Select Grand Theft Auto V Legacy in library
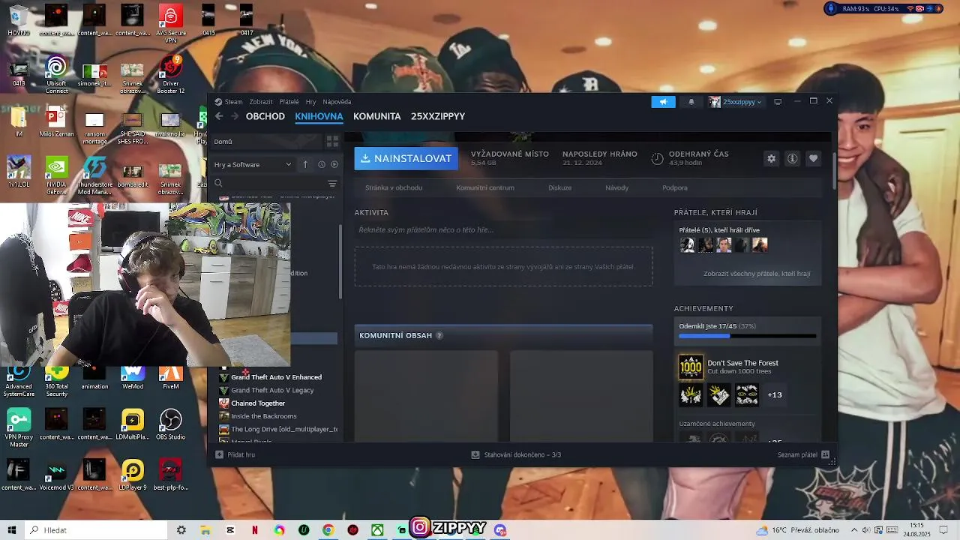 tap(272, 390)
